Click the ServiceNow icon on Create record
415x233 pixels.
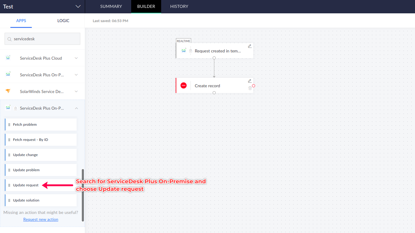pyautogui.click(x=184, y=85)
